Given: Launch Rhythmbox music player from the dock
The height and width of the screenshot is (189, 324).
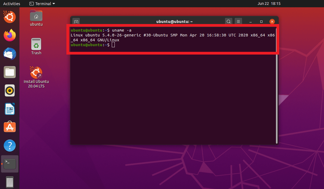Looking at the screenshot, I should click(10, 90).
